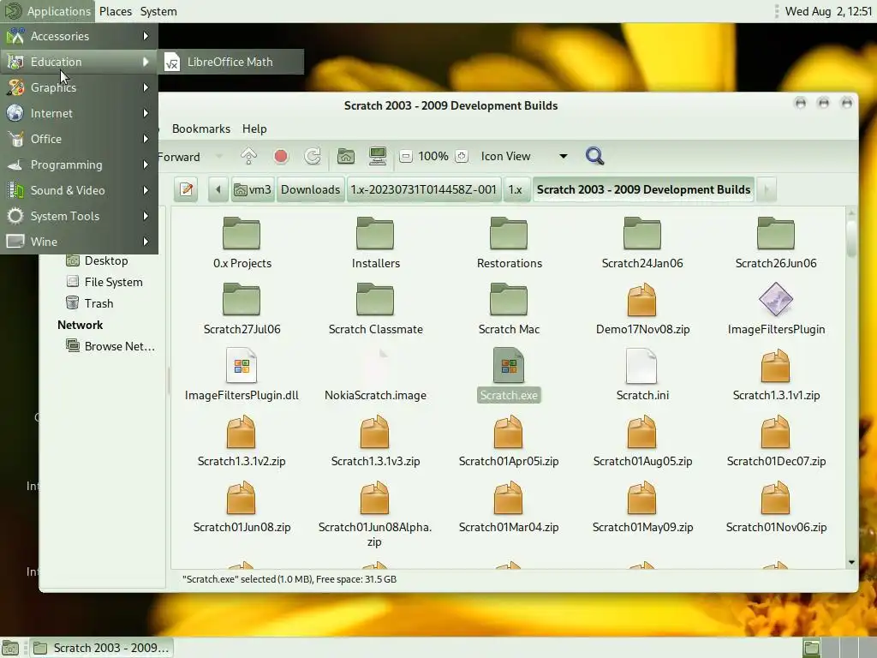Viewport: 877px width, 658px height.
Task: Select the Scratch.exe file
Action: point(509,375)
